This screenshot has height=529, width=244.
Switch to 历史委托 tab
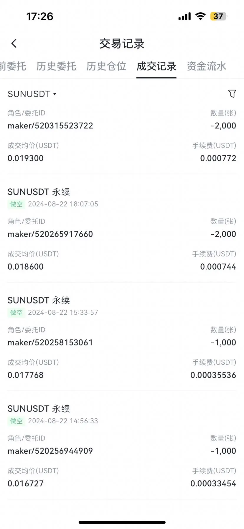(x=56, y=66)
